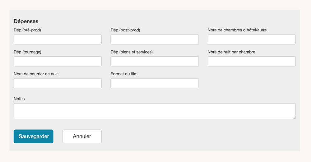Focus the Dép (biens et services) field
This screenshot has width=311, height=162.
point(155,61)
